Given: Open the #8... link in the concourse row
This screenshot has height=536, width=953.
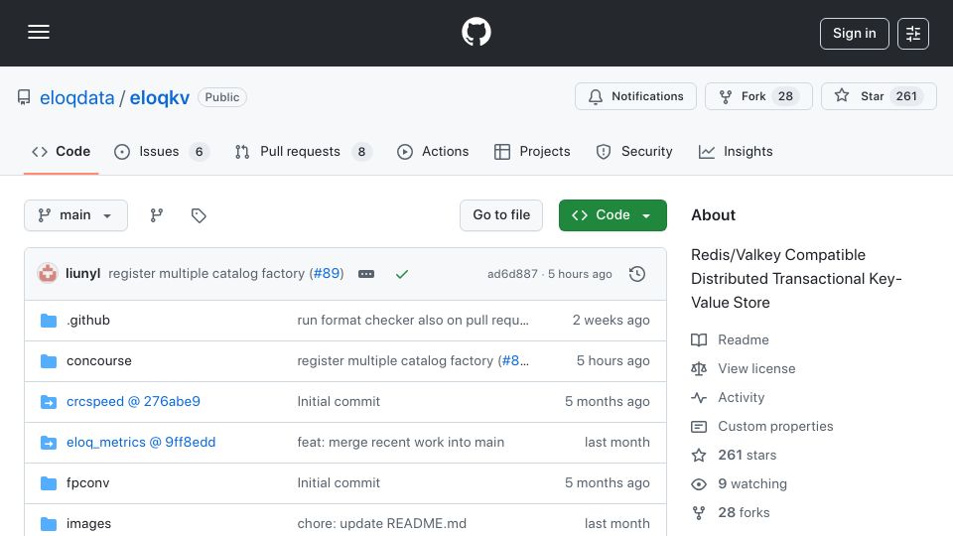Looking at the screenshot, I should coord(515,361).
